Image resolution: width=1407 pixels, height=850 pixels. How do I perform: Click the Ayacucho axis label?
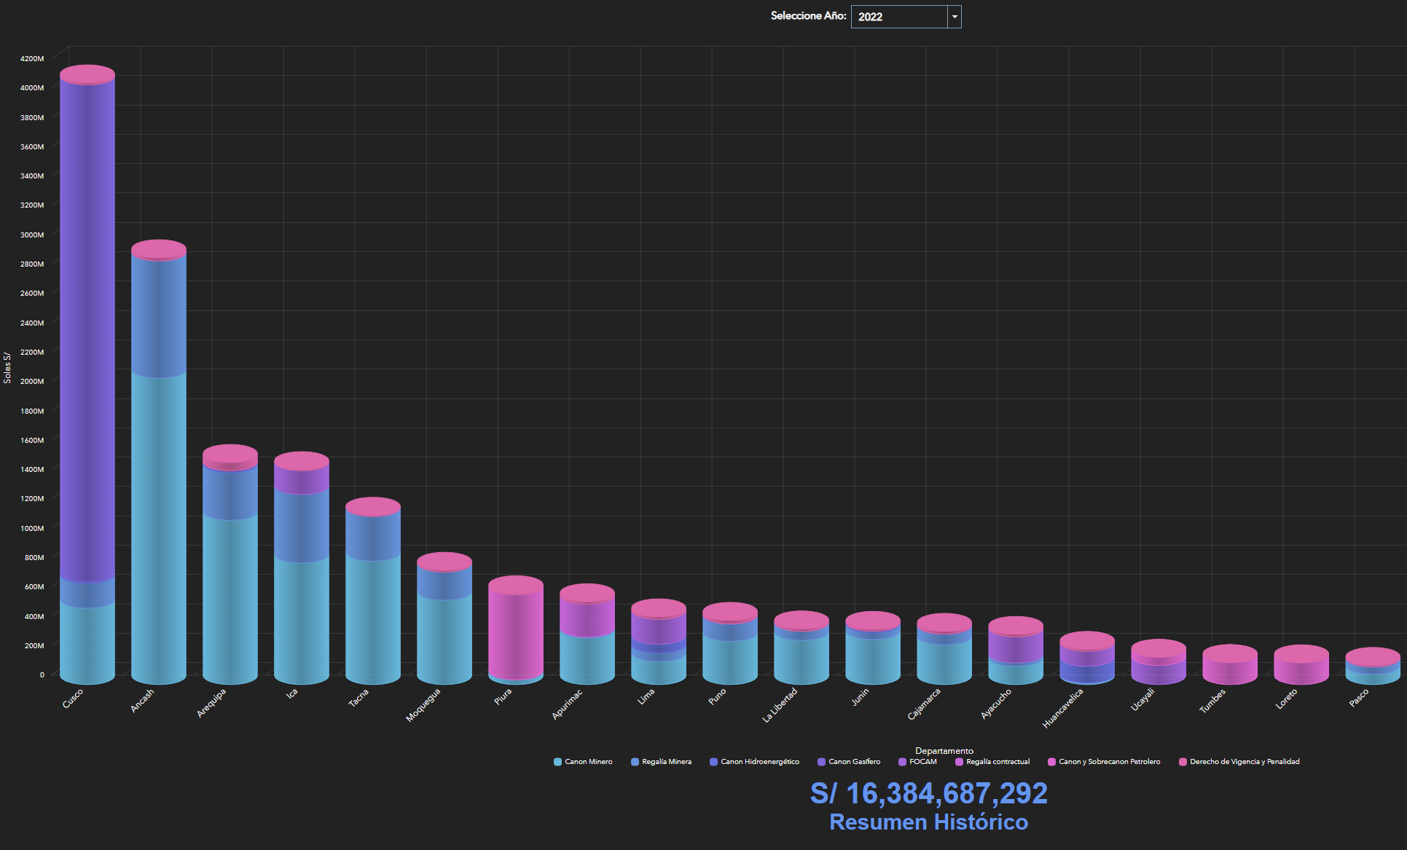point(996,704)
